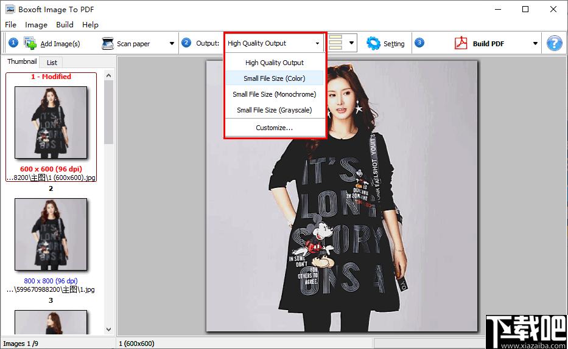This screenshot has width=568, height=349.
Task: Click the Add Image(s) label
Action: click(x=60, y=44)
